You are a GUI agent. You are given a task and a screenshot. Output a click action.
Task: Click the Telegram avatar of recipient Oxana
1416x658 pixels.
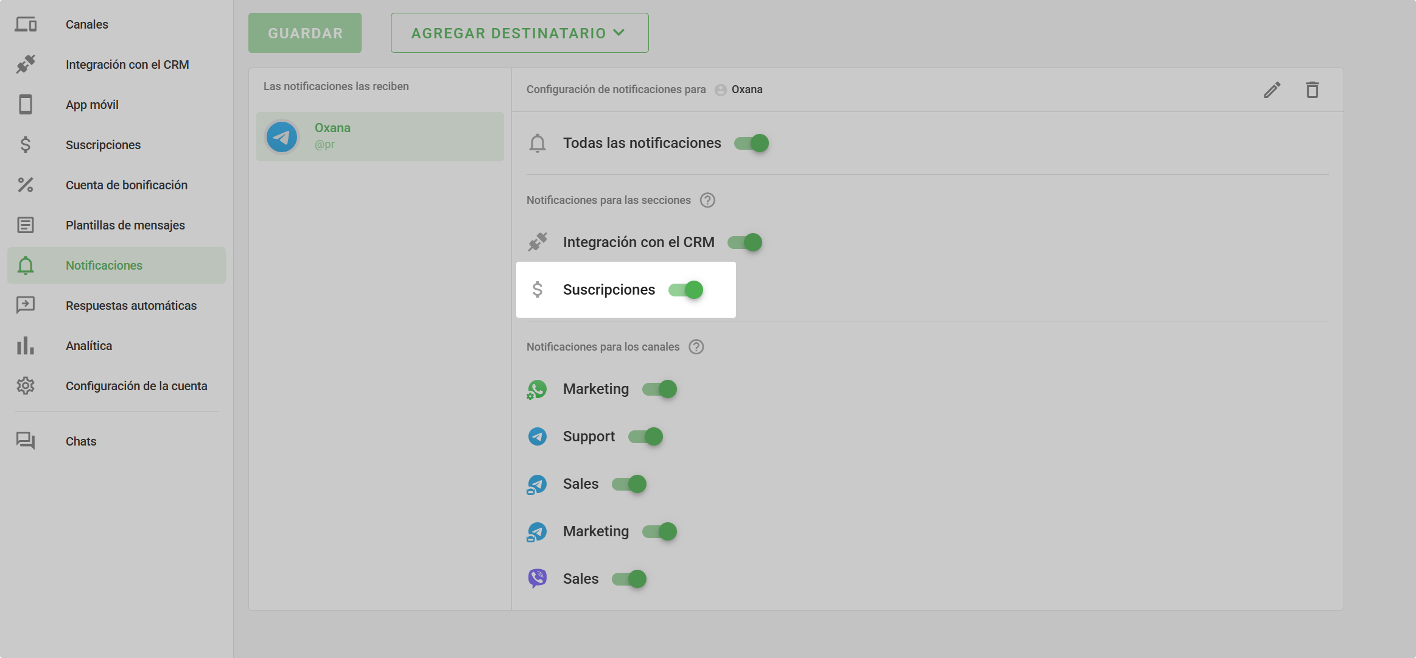(282, 137)
